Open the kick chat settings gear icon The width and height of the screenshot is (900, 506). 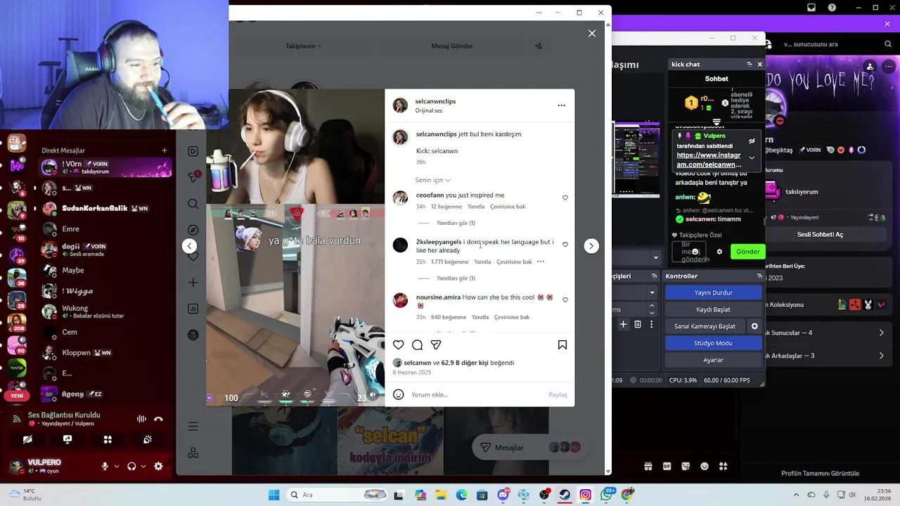coord(719,252)
